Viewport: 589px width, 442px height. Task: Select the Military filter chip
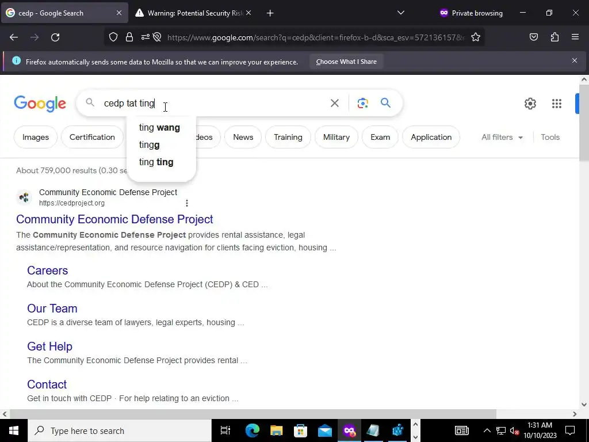[x=336, y=137]
